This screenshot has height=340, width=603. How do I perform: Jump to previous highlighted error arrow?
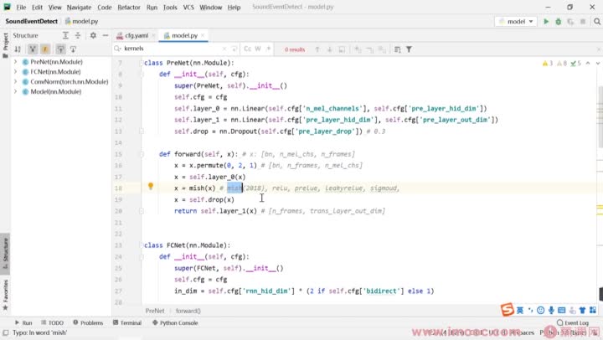(588, 63)
